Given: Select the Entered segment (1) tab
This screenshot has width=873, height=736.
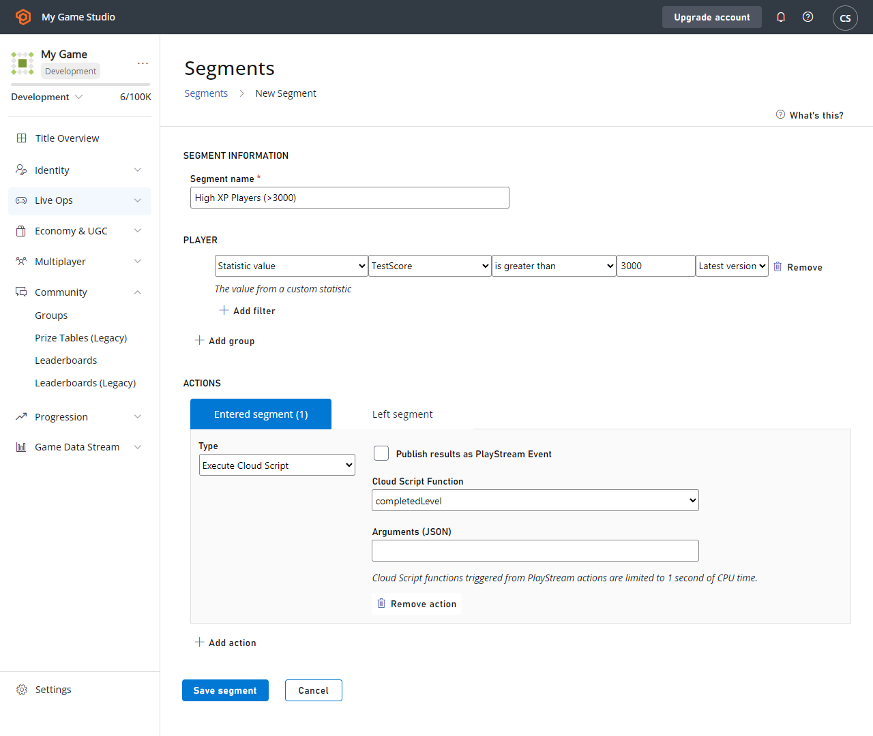Looking at the screenshot, I should pyautogui.click(x=261, y=414).
